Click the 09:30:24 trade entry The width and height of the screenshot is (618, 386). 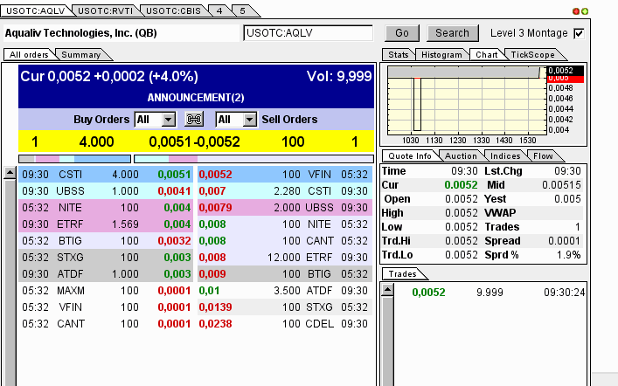point(490,293)
